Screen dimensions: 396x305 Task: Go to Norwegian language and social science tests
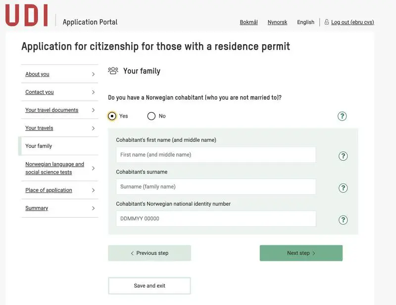(x=54, y=168)
